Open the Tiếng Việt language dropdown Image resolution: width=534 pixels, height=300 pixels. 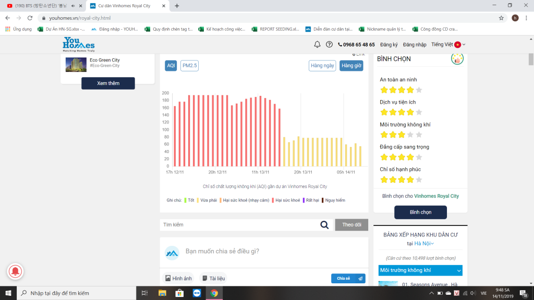[x=448, y=45]
